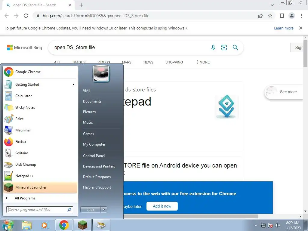Click the Chrome address bar URL

pos(96,16)
